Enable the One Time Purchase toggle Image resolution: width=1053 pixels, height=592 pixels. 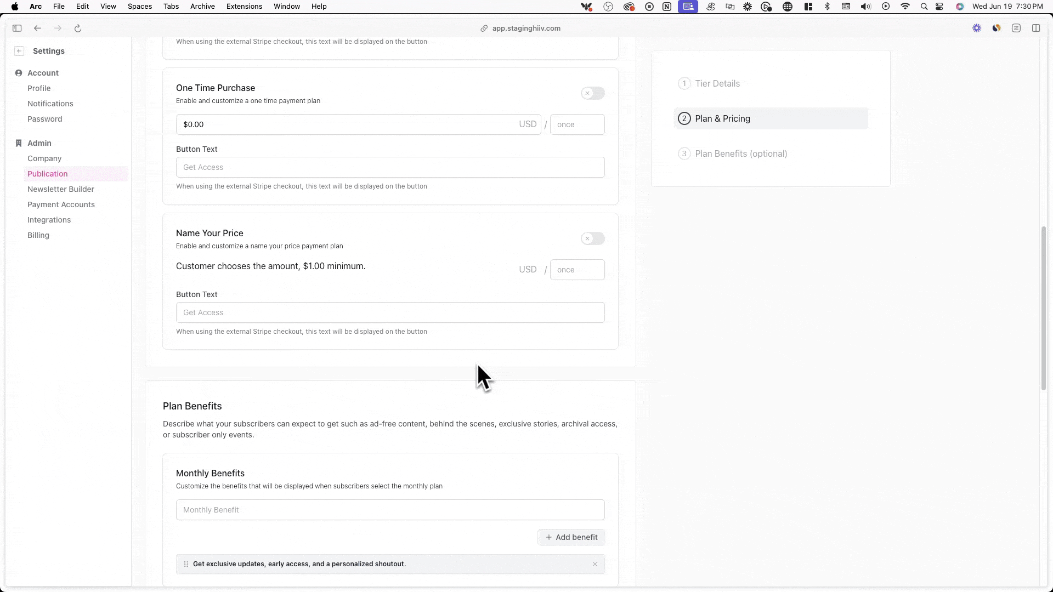tap(593, 93)
